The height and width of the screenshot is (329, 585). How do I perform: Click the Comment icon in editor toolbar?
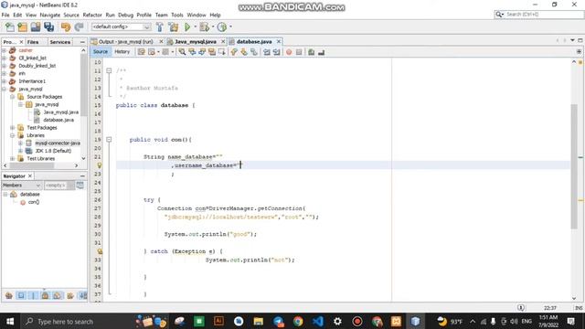point(311,52)
